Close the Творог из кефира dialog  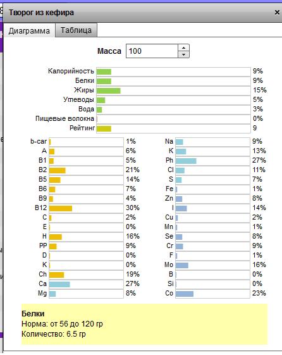pyautogui.click(x=277, y=12)
